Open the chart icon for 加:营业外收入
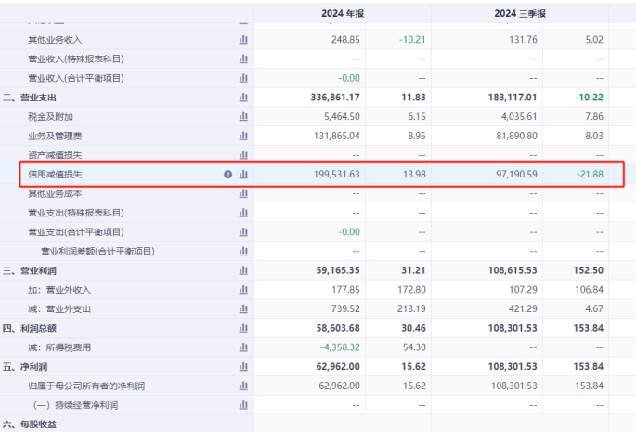The height and width of the screenshot is (432, 636). 243,289
